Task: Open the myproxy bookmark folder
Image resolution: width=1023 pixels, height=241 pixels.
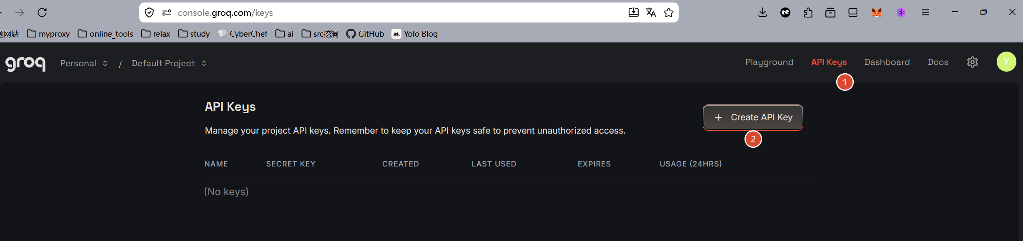Action: tap(48, 34)
